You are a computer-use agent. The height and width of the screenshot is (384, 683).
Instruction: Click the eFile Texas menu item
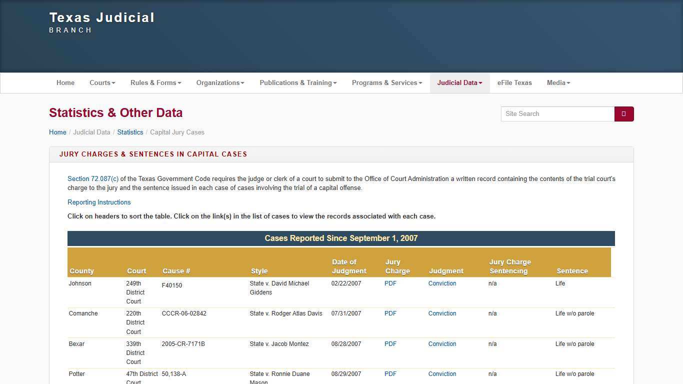pyautogui.click(x=514, y=82)
